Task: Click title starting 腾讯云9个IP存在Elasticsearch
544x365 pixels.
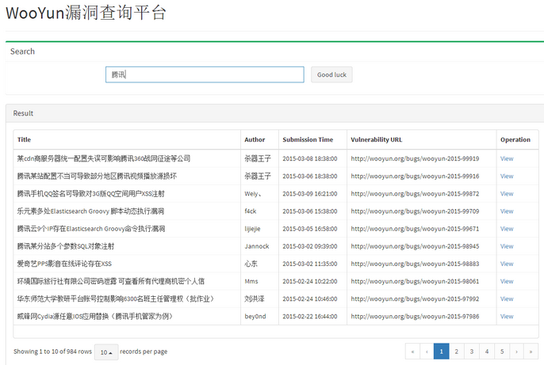Action: pos(91,229)
